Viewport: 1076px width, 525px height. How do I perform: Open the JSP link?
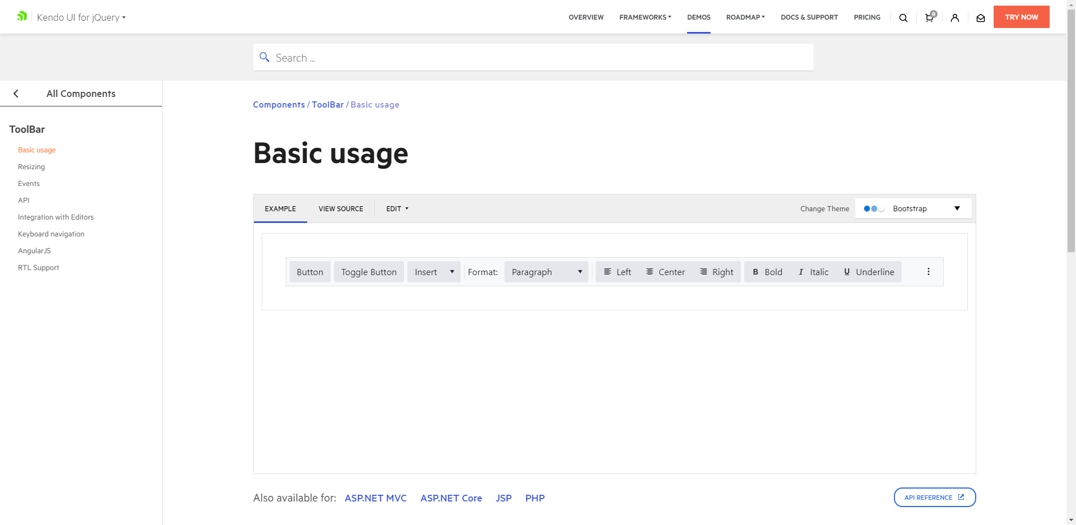[x=504, y=498]
